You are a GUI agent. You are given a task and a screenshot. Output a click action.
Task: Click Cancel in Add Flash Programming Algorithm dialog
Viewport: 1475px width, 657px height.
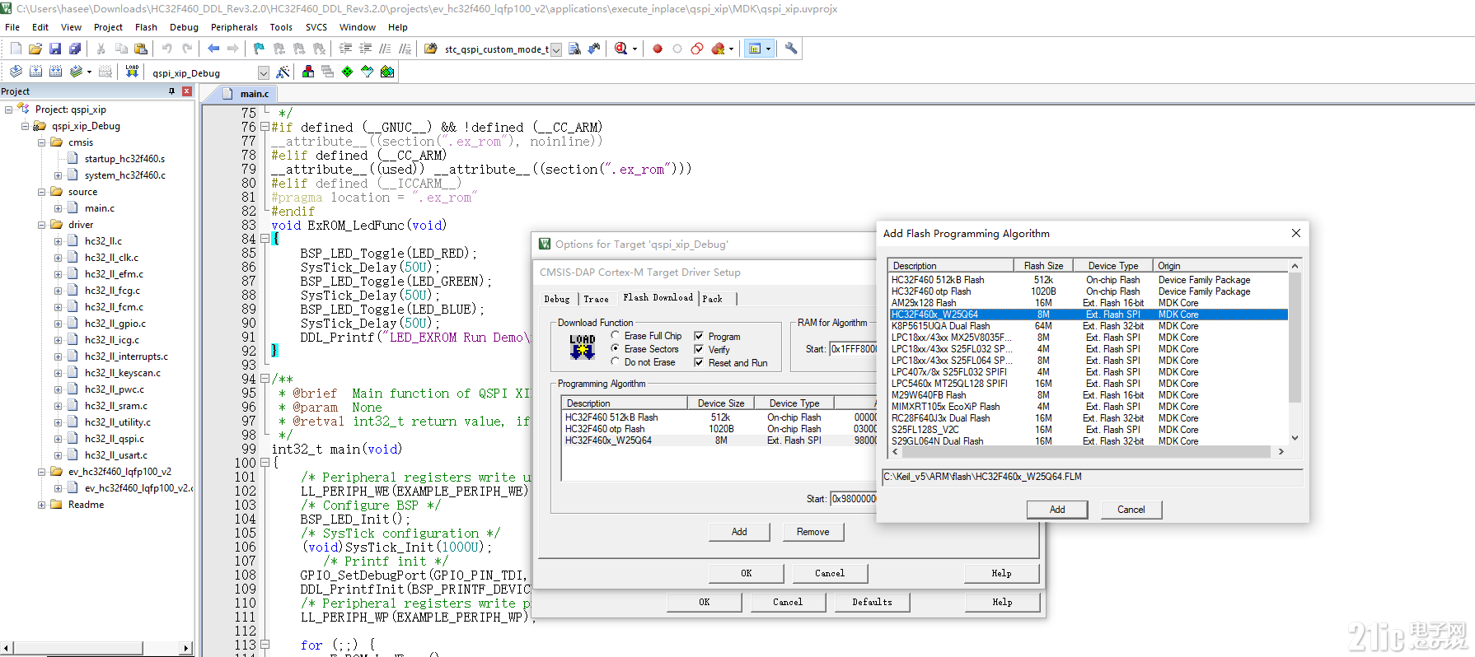click(x=1131, y=510)
